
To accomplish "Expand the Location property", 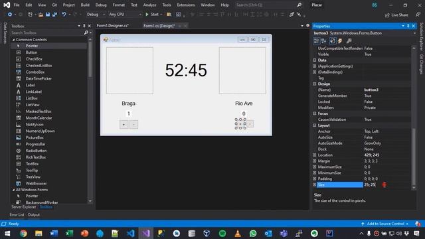I will [x=314, y=155].
